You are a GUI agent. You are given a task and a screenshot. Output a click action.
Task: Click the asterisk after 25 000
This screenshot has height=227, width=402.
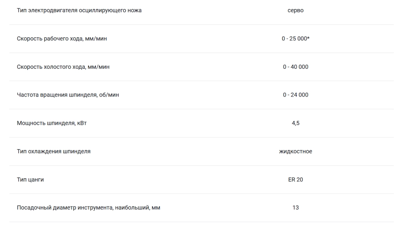tap(308, 38)
